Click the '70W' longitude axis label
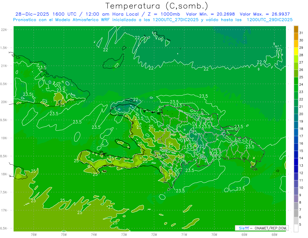Viewport: 308px width, 238px height. [214, 234]
